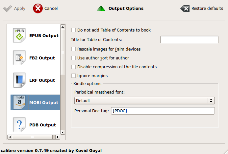Select the FB2 Output icon
The height and width of the screenshot is (154, 228).
19,58
